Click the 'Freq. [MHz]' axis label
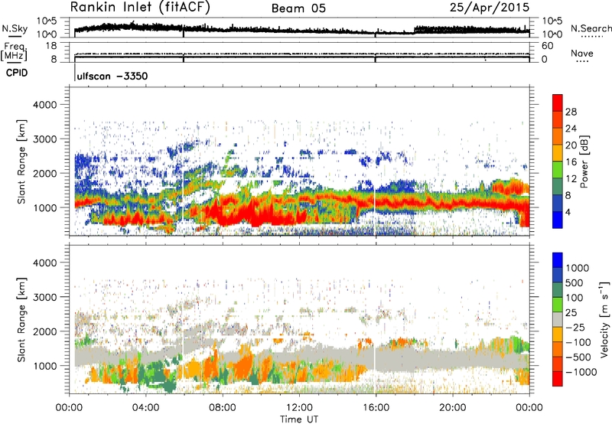This screenshot has height=424, width=612. (x=15, y=52)
